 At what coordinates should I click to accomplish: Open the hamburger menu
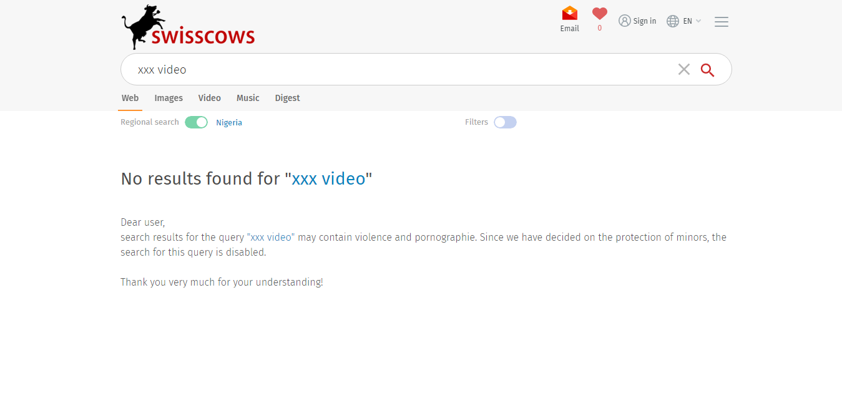click(722, 22)
